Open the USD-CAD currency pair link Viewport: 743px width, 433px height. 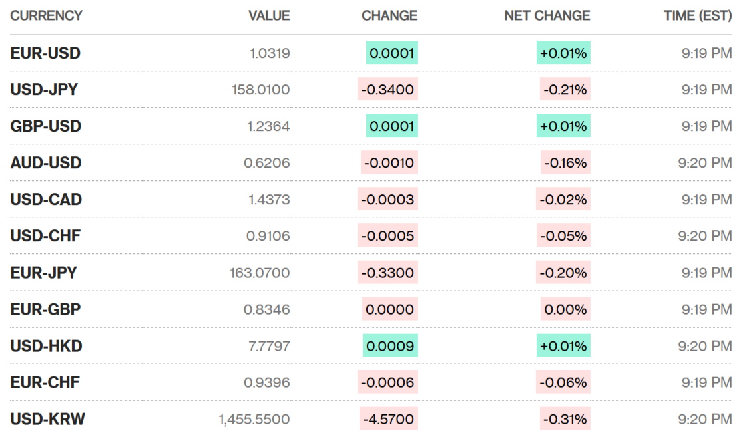click(46, 200)
